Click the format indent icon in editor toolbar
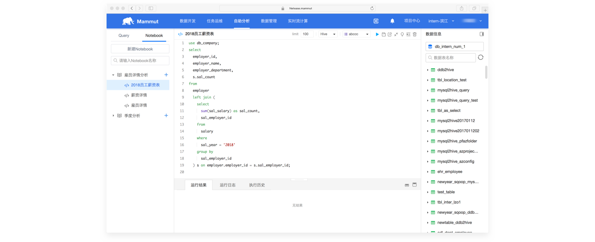Viewport: 595px width, 242px height. tap(408, 34)
